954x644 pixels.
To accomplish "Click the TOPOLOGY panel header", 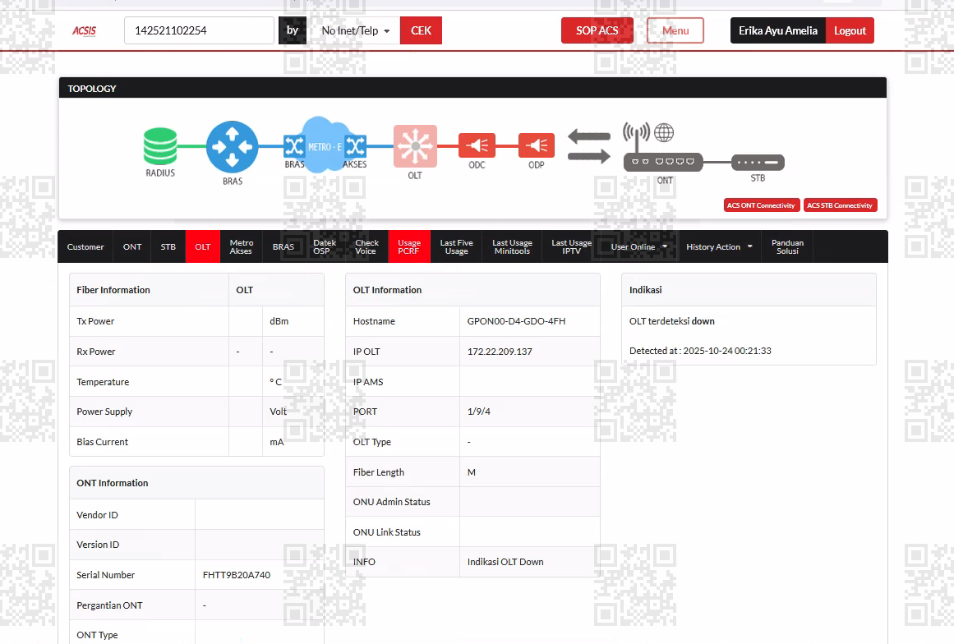I will pyautogui.click(x=472, y=88).
